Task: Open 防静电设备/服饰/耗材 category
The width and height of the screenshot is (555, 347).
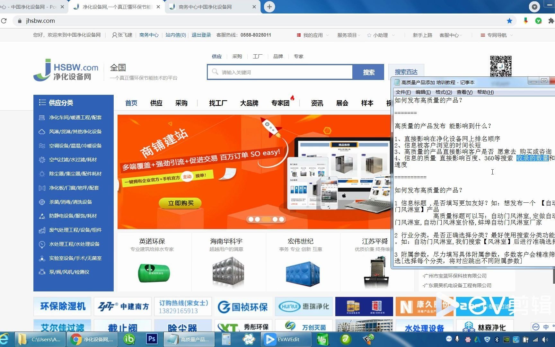Action: 73,216
